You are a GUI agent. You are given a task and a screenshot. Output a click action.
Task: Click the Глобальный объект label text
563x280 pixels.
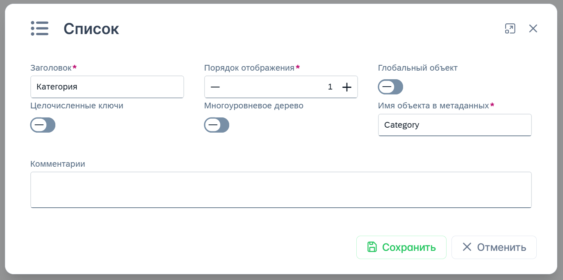click(x=417, y=68)
